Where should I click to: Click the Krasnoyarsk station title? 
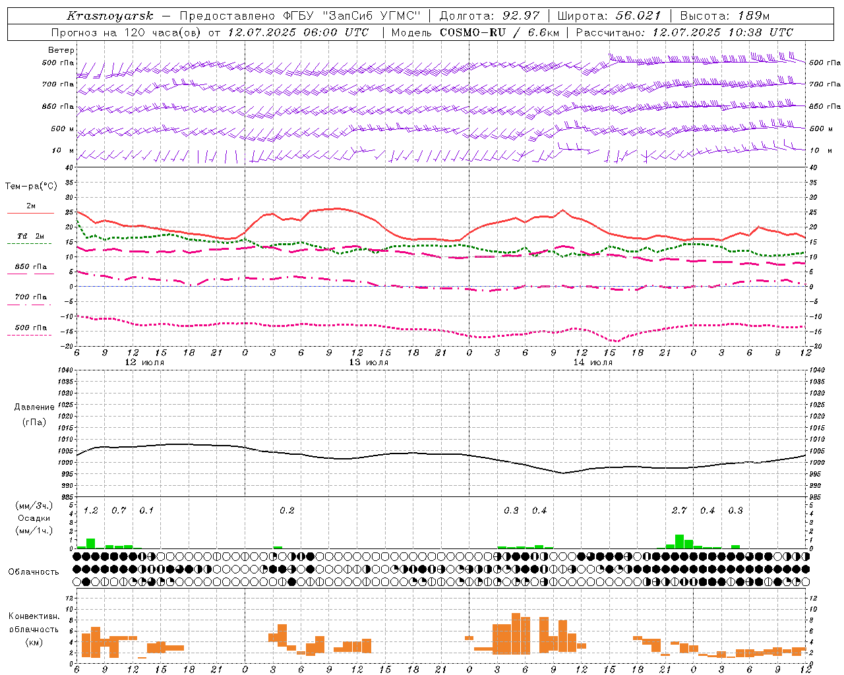click(x=109, y=16)
